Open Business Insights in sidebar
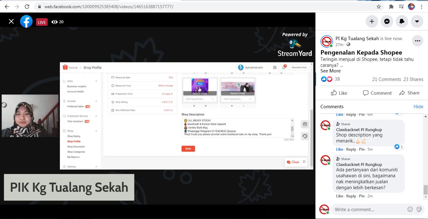The width and height of the screenshot is (428, 219). pos(77,86)
